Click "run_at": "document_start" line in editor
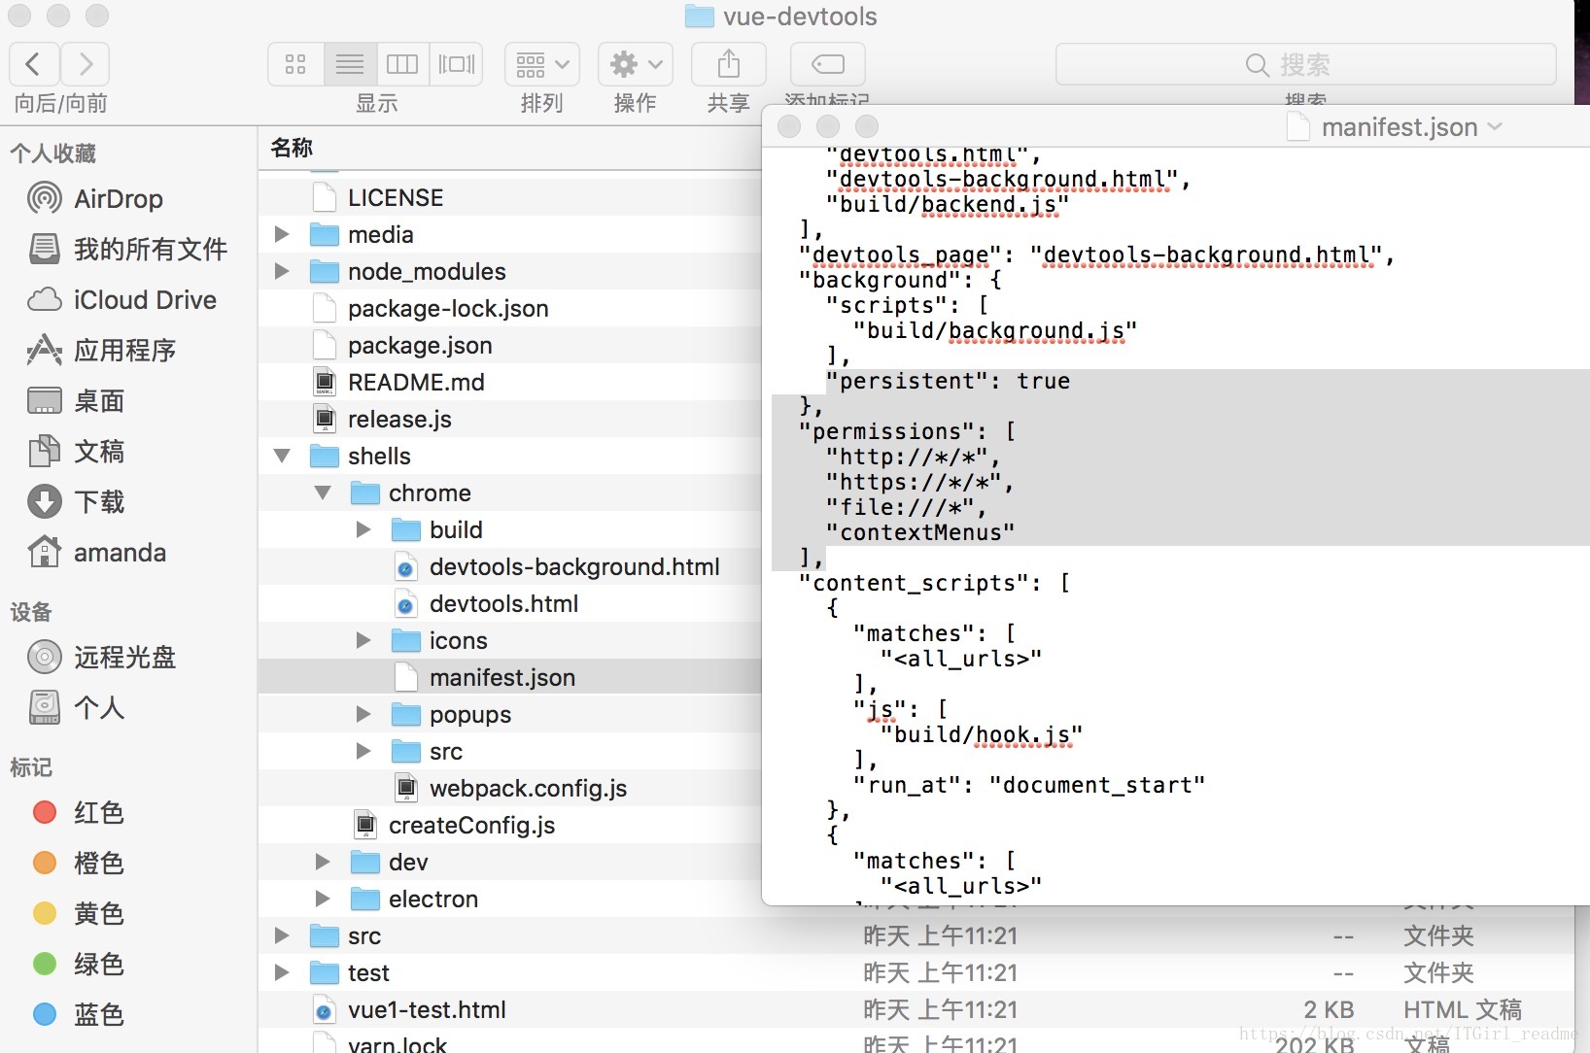 point(1029,785)
